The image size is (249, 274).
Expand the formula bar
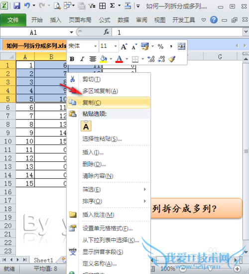click(x=246, y=32)
